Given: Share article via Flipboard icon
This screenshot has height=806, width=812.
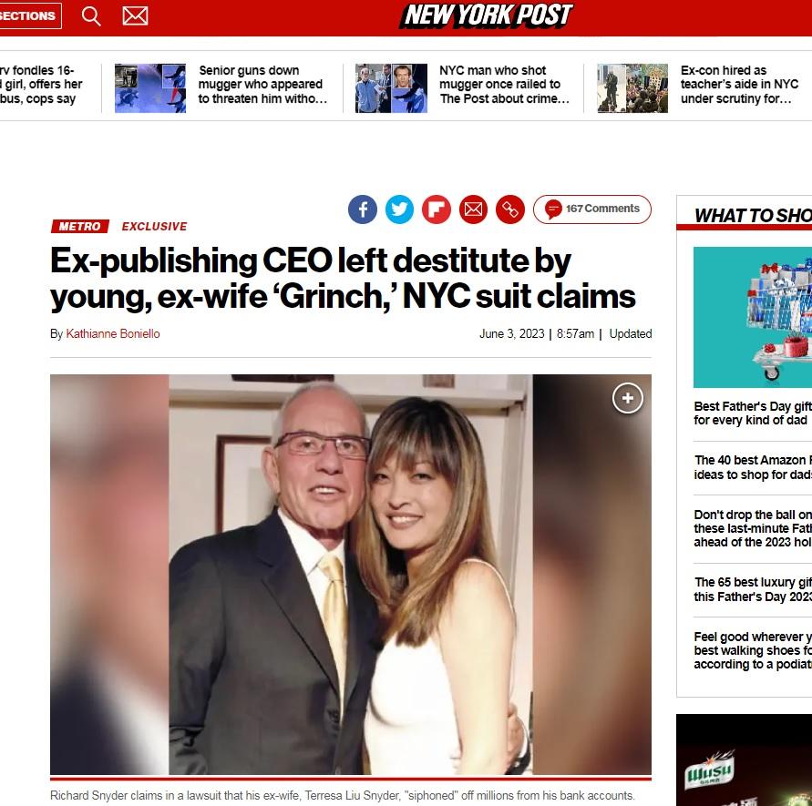Looking at the screenshot, I should (x=436, y=209).
